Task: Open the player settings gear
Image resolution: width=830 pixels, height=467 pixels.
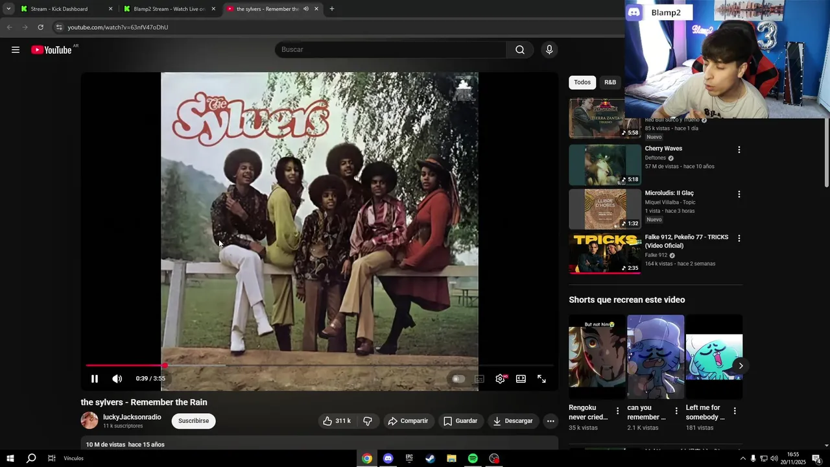Action: point(501,379)
